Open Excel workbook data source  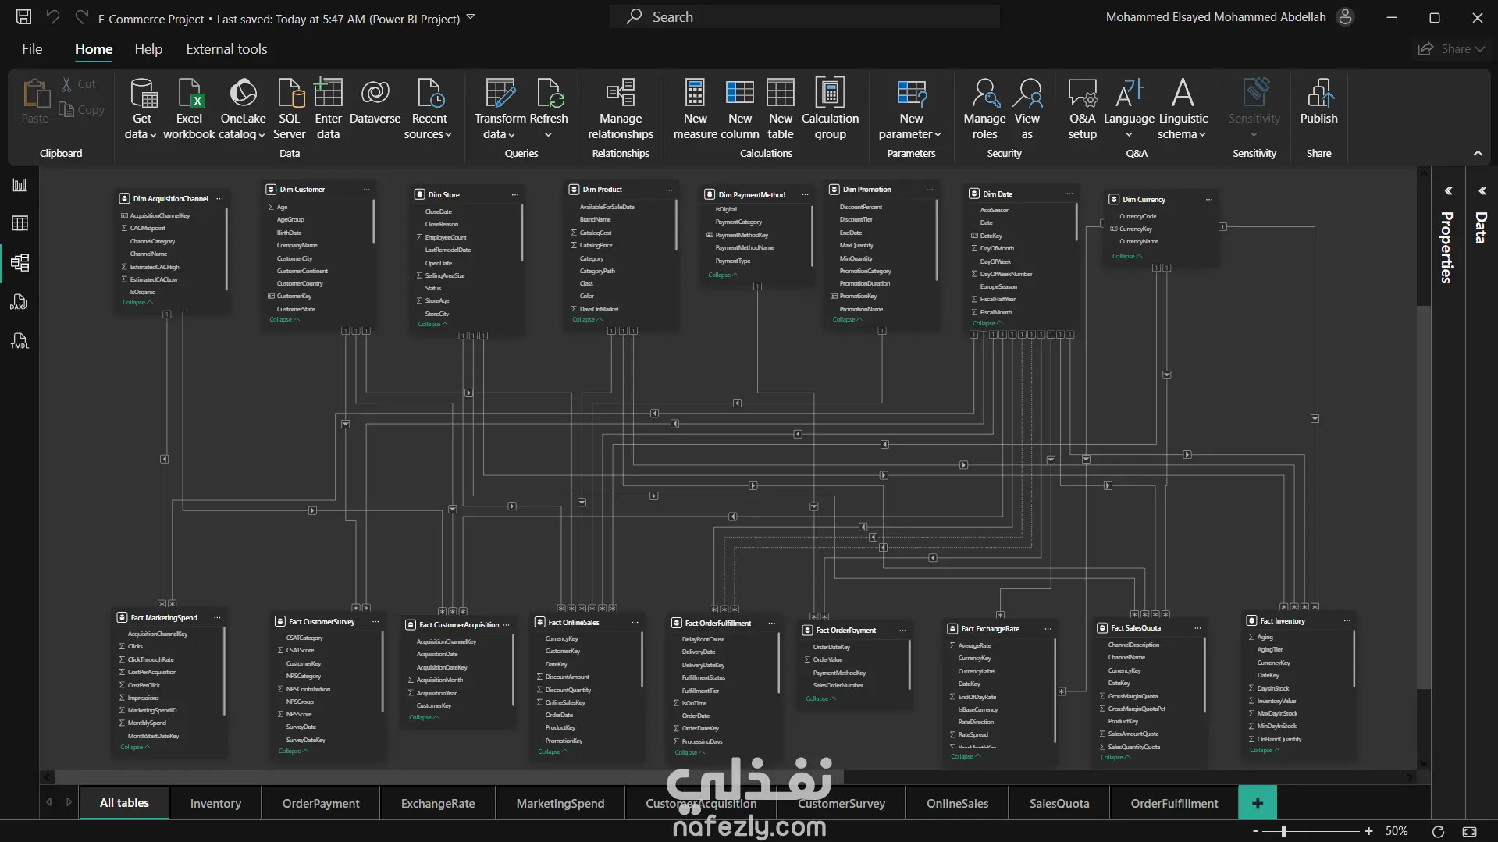pos(189,109)
